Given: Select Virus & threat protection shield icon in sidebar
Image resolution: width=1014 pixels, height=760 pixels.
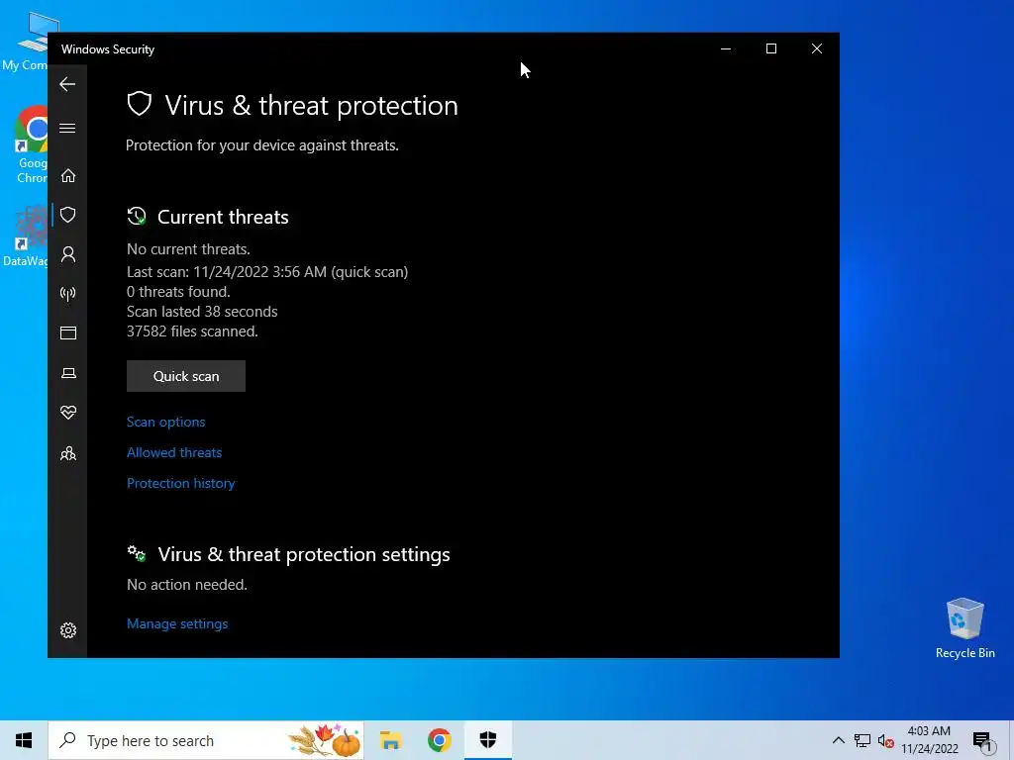Looking at the screenshot, I should [68, 215].
